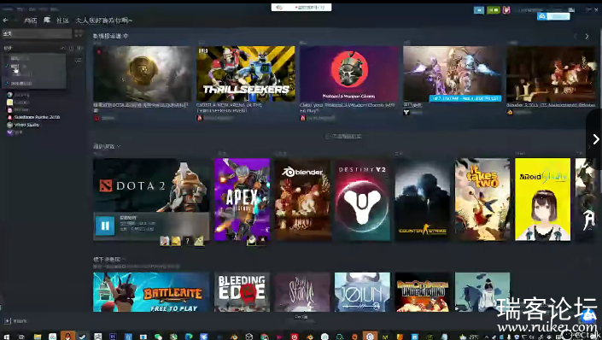Viewport: 602px width, 340px height.
Task: Click the Steam icon in Windows taskbar
Action: (83, 337)
